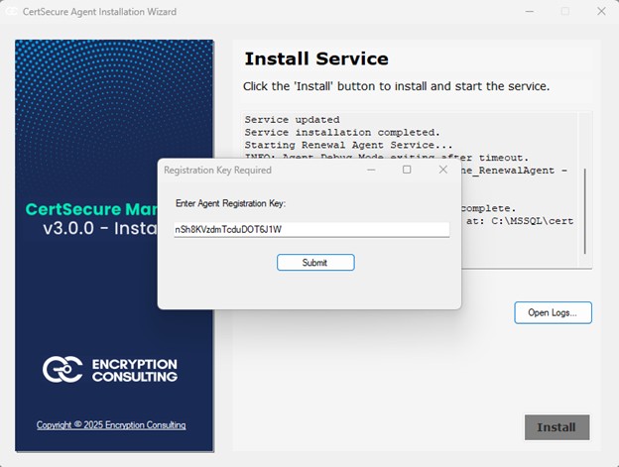Click the 'Registration Key Required' dialog title
The image size is (619, 467).
click(217, 170)
